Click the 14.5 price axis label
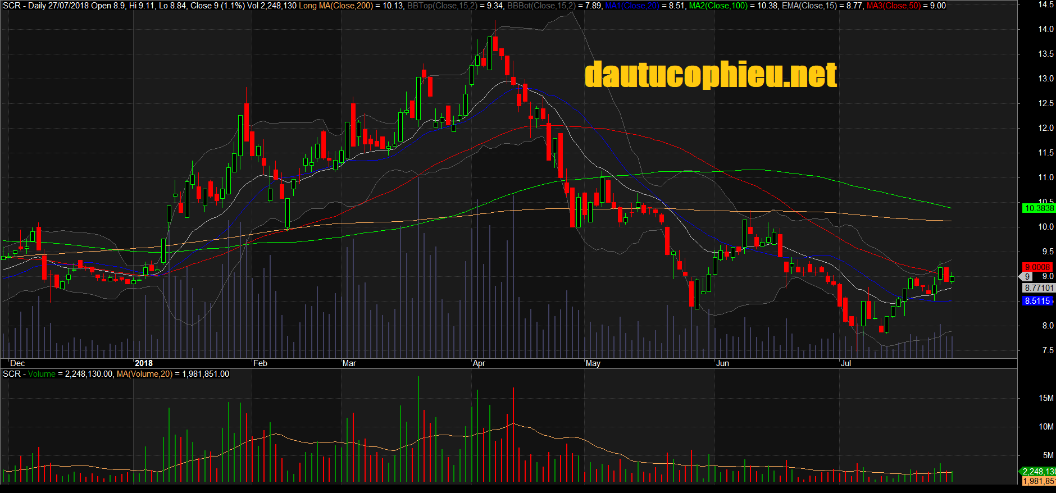 point(1046,4)
